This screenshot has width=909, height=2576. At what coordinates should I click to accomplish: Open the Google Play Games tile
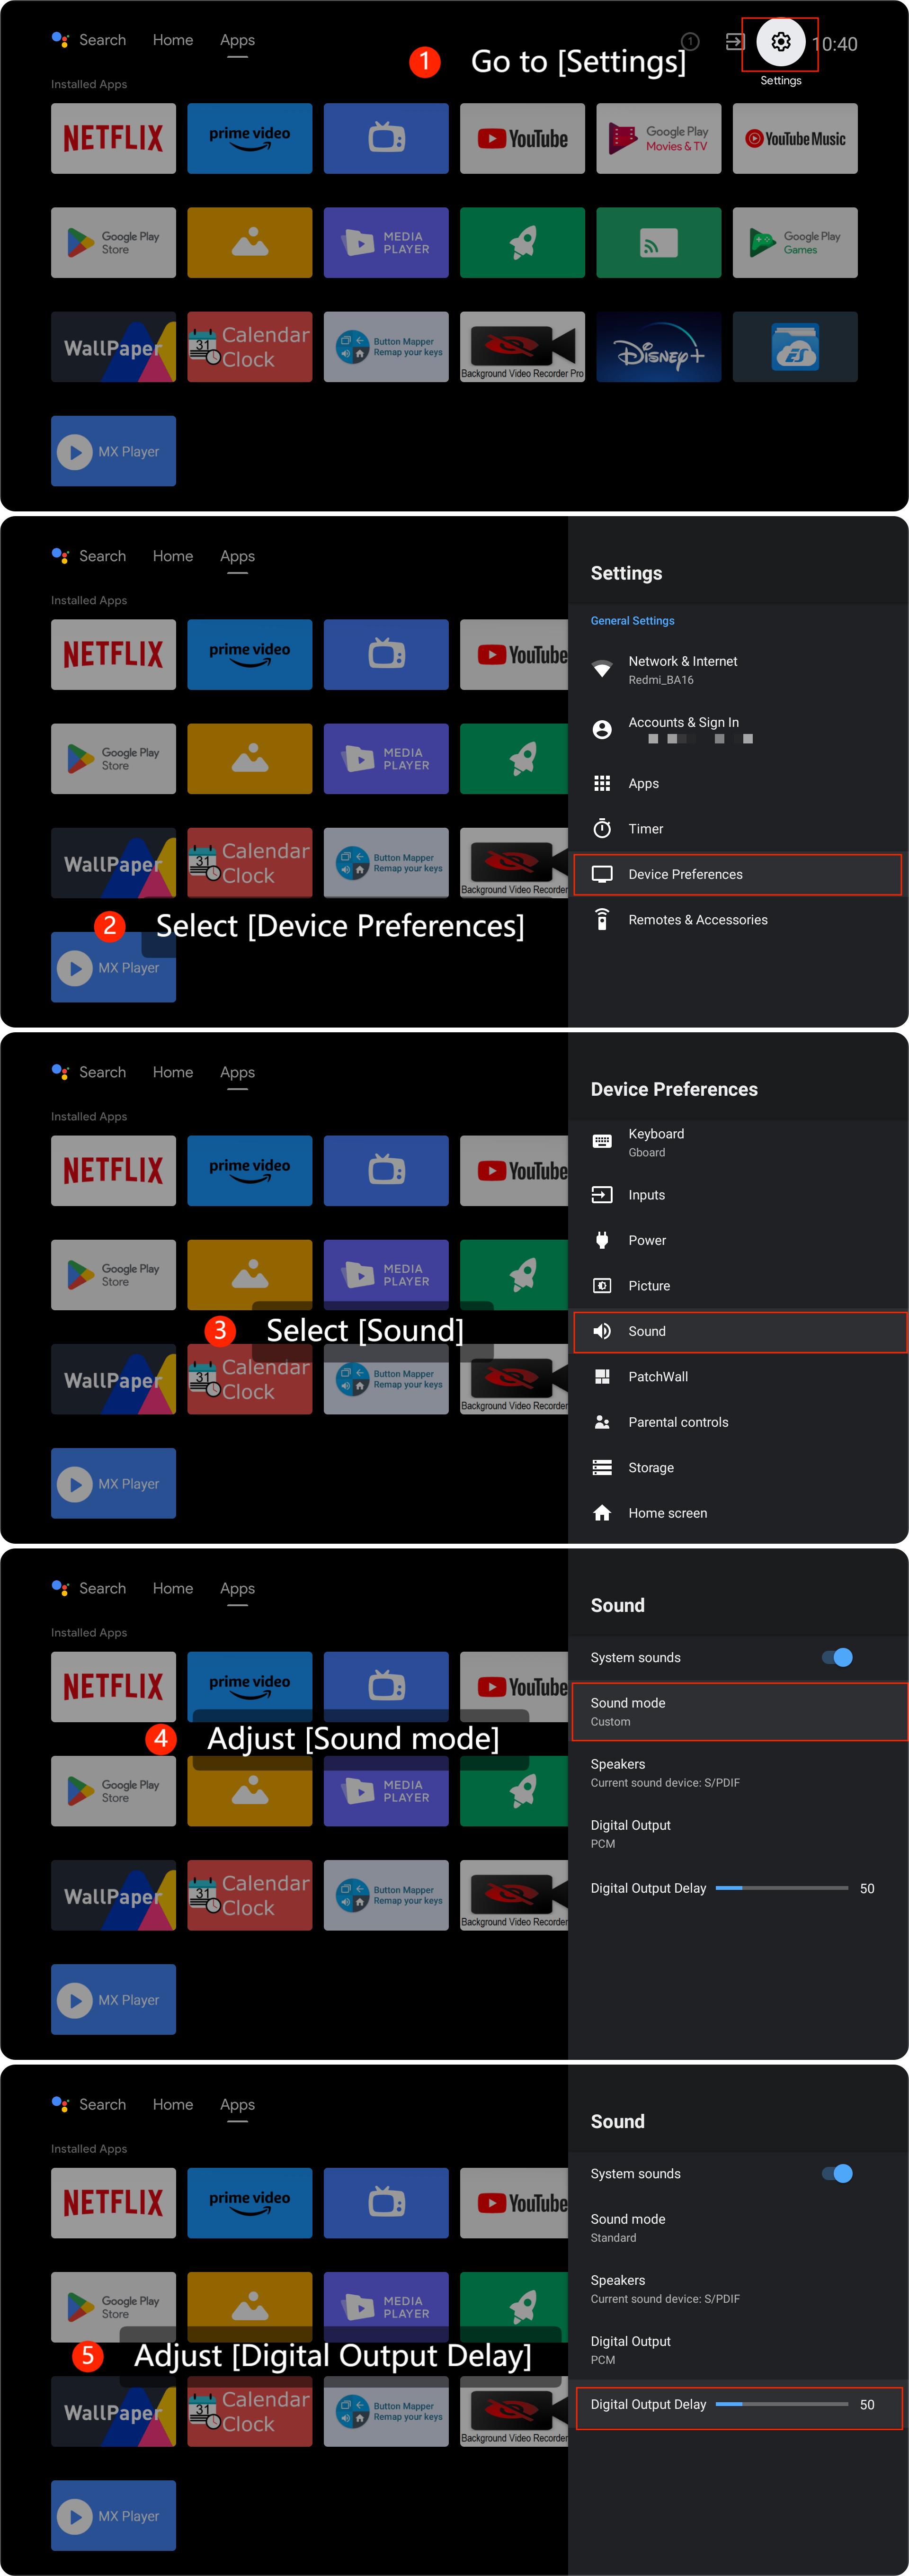coord(794,243)
